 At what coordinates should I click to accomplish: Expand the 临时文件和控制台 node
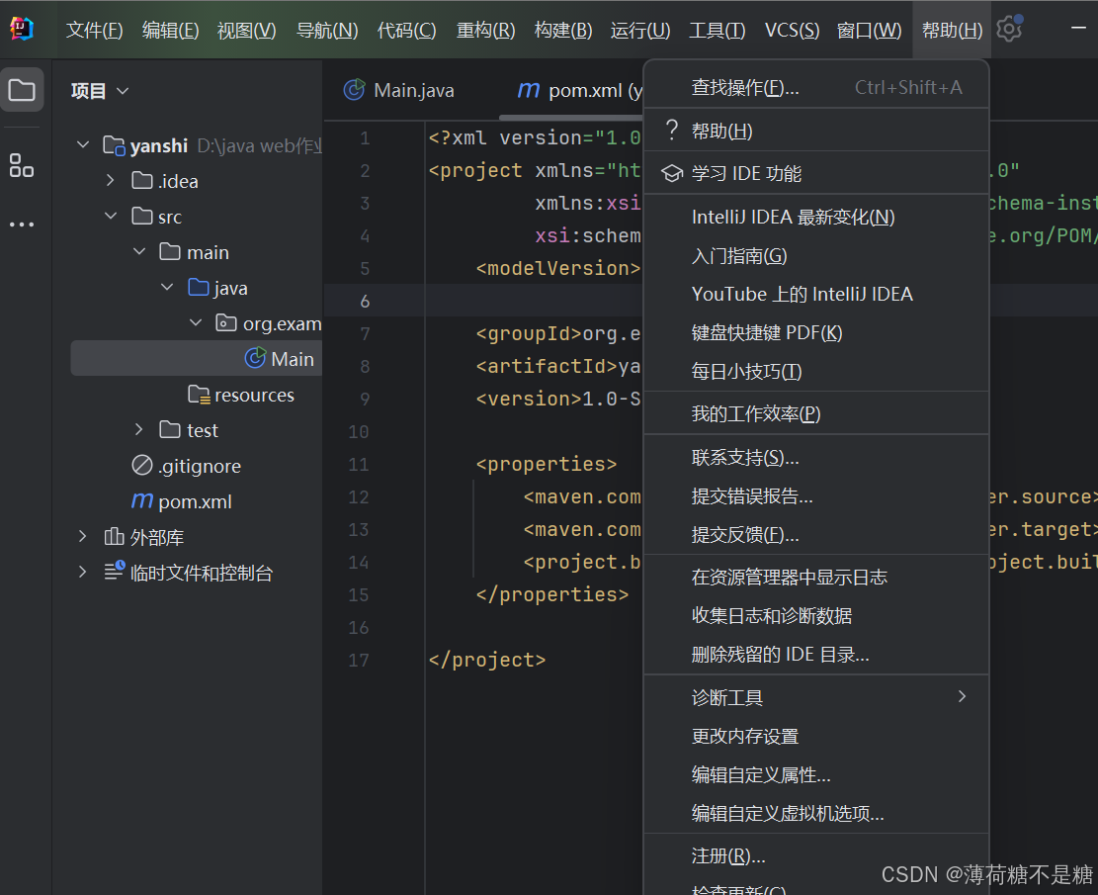pyautogui.click(x=83, y=572)
